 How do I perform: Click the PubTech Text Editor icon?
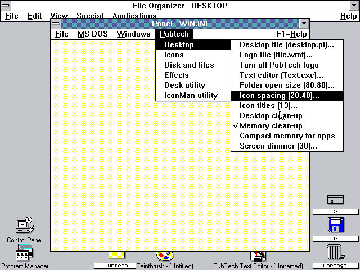(x=258, y=256)
